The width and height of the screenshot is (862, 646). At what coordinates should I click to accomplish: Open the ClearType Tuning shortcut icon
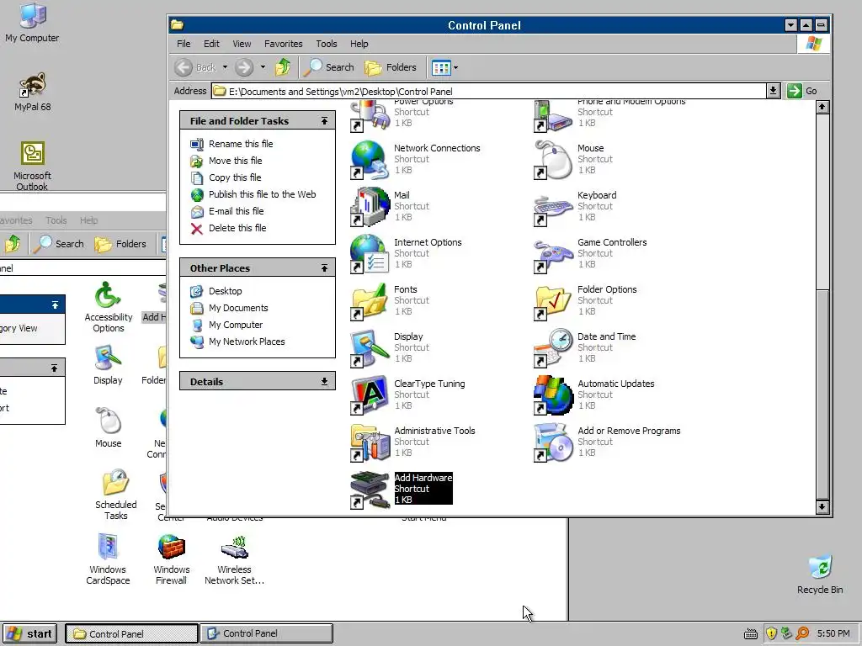[369, 395]
